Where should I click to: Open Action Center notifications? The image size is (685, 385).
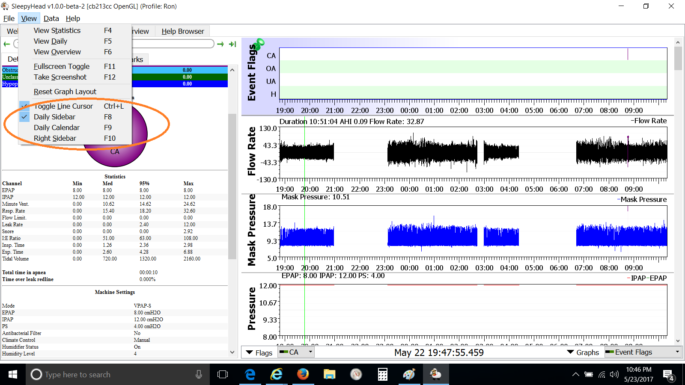click(669, 375)
